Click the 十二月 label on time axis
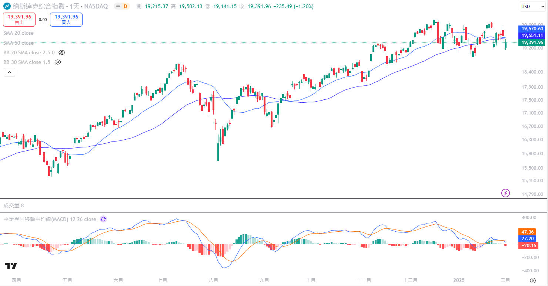Screen dimensions: 548x286 pyautogui.click(x=410, y=280)
